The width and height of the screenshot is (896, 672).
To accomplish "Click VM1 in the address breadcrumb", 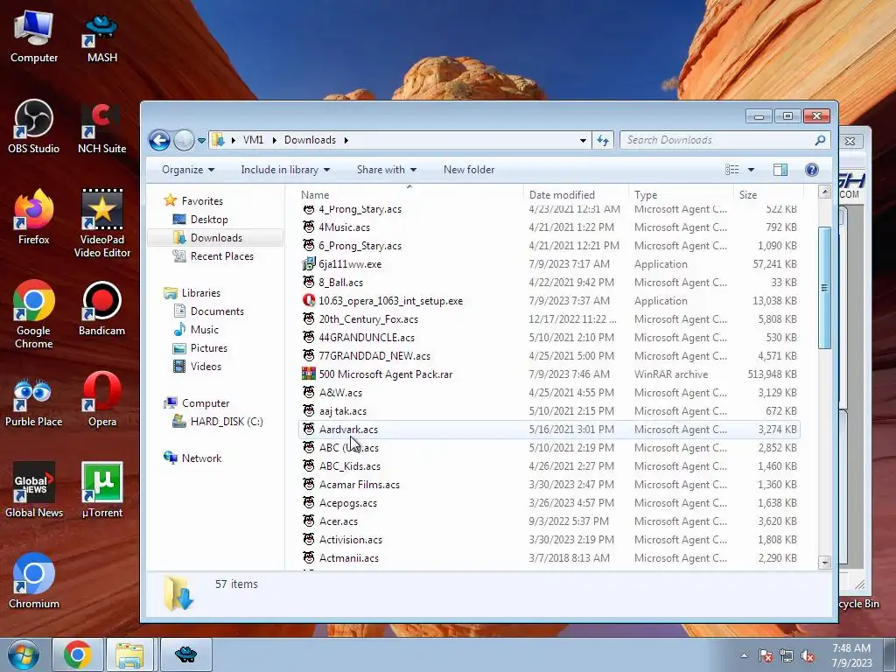I will point(253,140).
